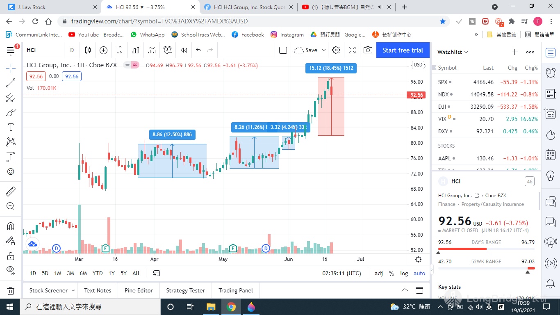
Task: Start Bar Replay mode
Action: (184, 50)
